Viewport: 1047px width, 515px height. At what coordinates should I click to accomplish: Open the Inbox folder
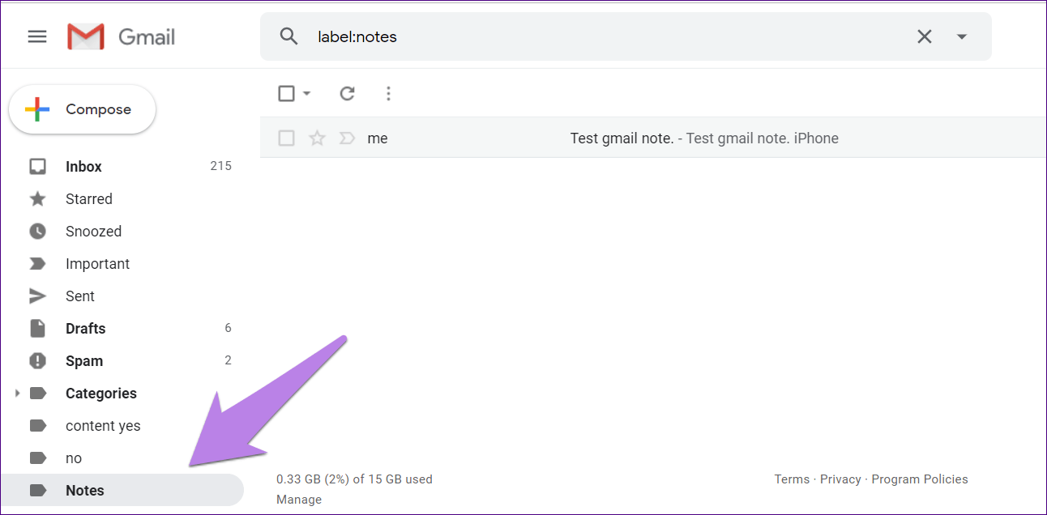tap(83, 167)
